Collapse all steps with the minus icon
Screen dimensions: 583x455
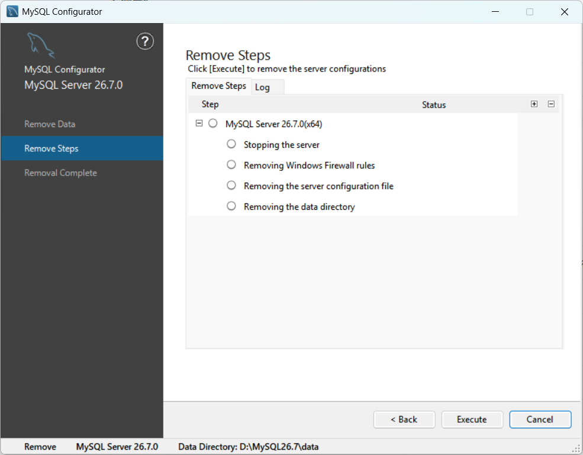pyautogui.click(x=551, y=104)
